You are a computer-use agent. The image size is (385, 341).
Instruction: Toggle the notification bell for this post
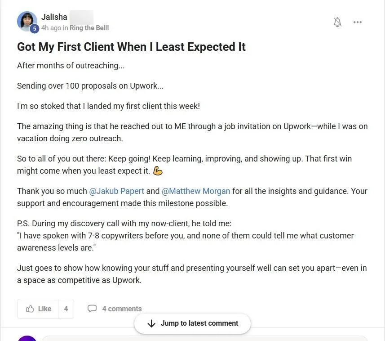pyautogui.click(x=338, y=22)
